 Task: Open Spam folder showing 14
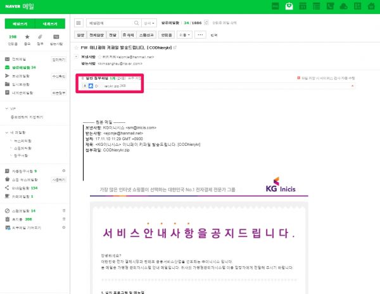point(20,211)
